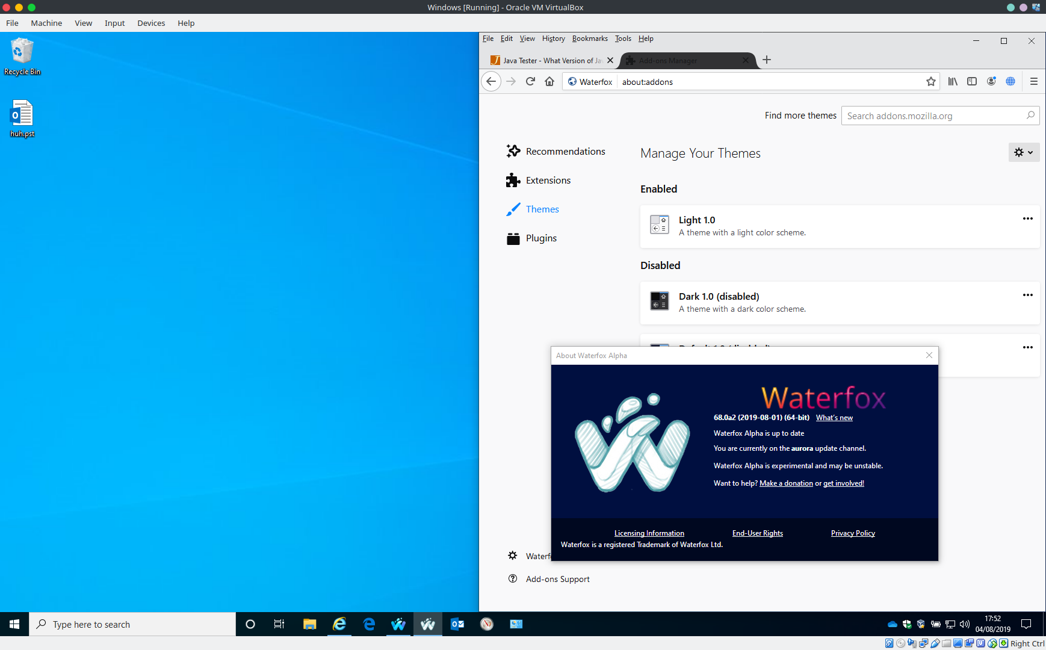Open the Themes section in the sidebar
The image size is (1046, 650).
tap(542, 209)
